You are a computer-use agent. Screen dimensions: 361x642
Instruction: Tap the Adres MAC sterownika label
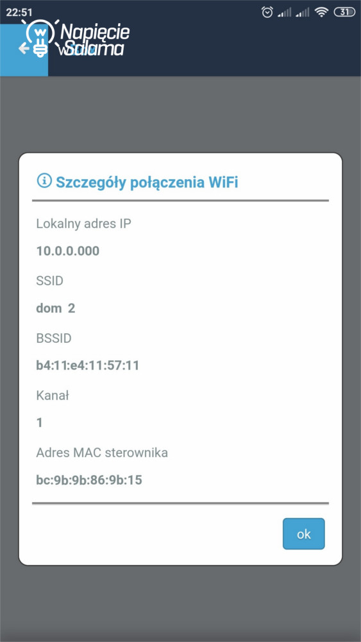click(102, 453)
